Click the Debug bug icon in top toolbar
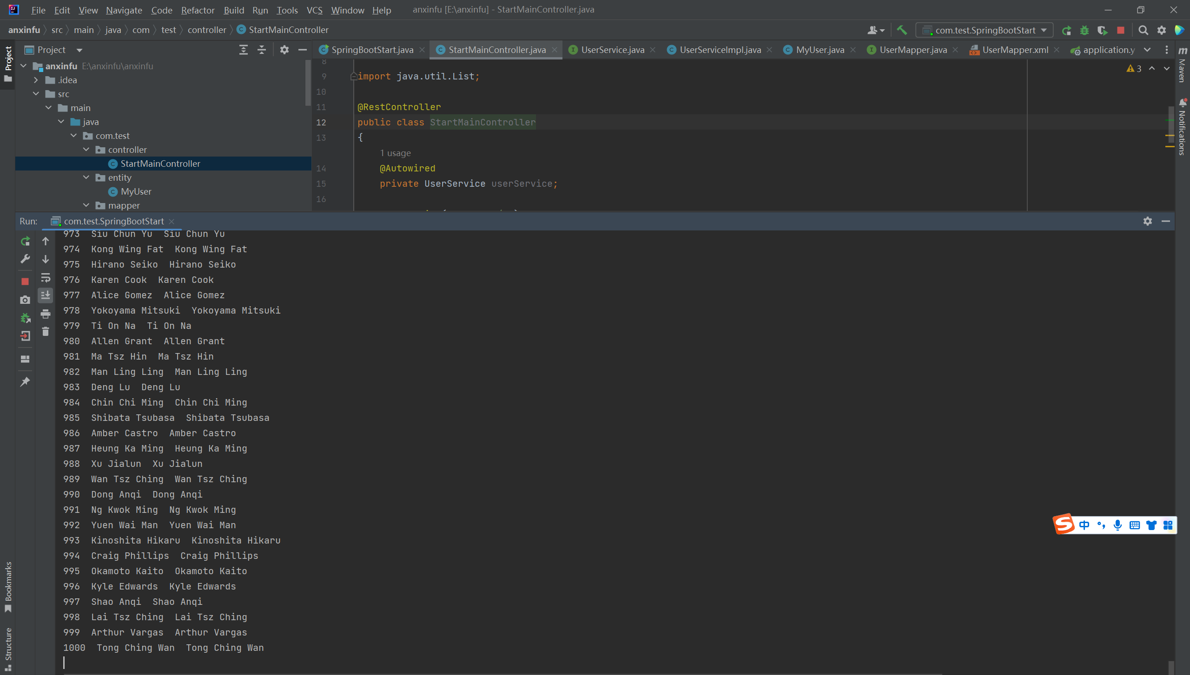The image size is (1190, 675). coord(1084,30)
